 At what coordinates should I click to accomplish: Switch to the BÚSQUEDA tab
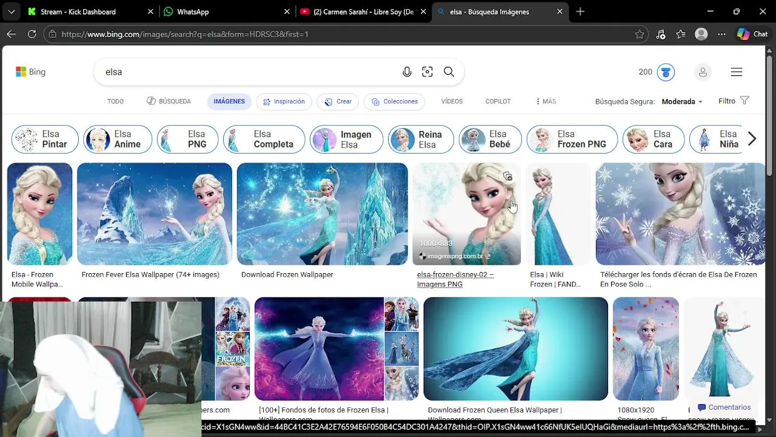169,101
